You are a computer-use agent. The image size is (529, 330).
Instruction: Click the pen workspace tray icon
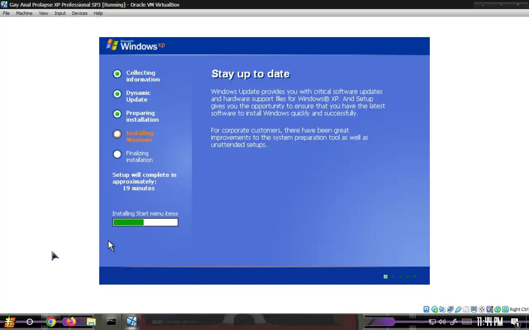pos(453,322)
